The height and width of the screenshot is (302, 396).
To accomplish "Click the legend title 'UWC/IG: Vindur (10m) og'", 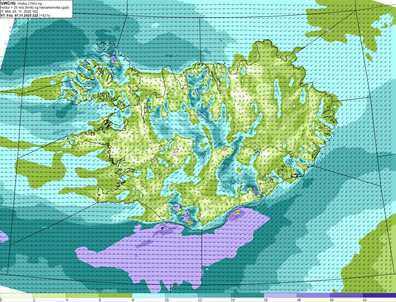I will pyautogui.click(x=21, y=3).
